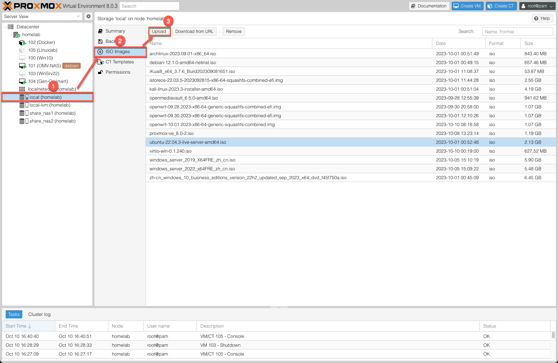This screenshot has width=558, height=363.
Task: Select ubuntu-22.04.3-live-server-amd64.iso row
Action: coord(351,142)
